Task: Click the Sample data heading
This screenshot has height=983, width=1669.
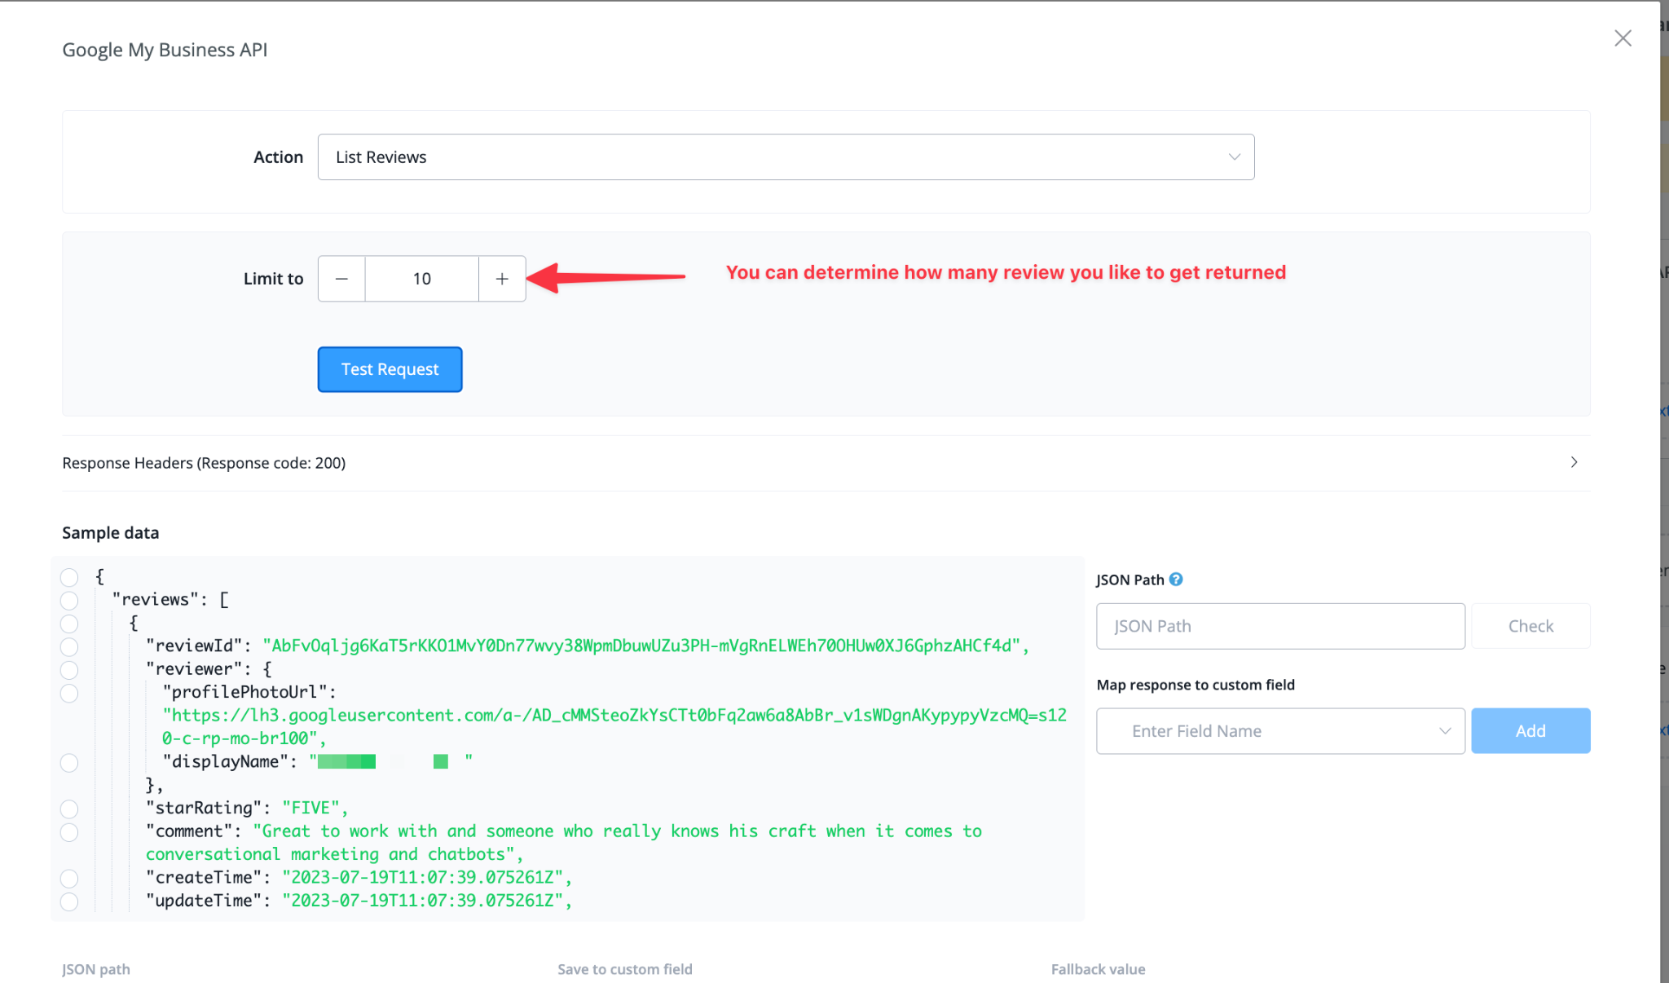Action: 111,533
